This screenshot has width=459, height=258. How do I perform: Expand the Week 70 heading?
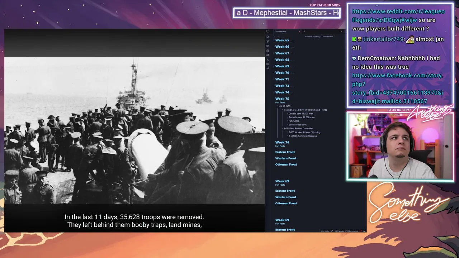pyautogui.click(x=274, y=73)
